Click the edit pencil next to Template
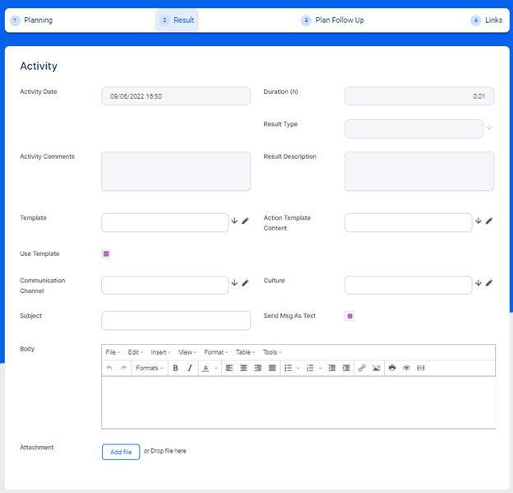This screenshot has width=513, height=493. click(x=245, y=221)
